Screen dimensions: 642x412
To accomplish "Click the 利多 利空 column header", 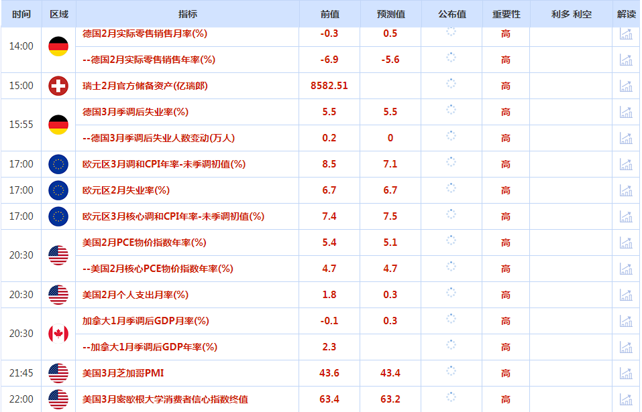I will click(x=571, y=14).
